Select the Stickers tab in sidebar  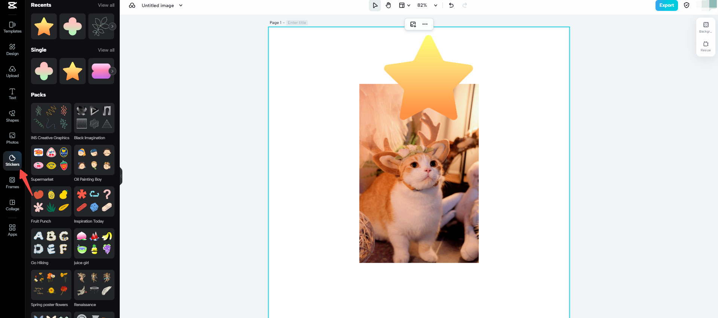pos(12,160)
